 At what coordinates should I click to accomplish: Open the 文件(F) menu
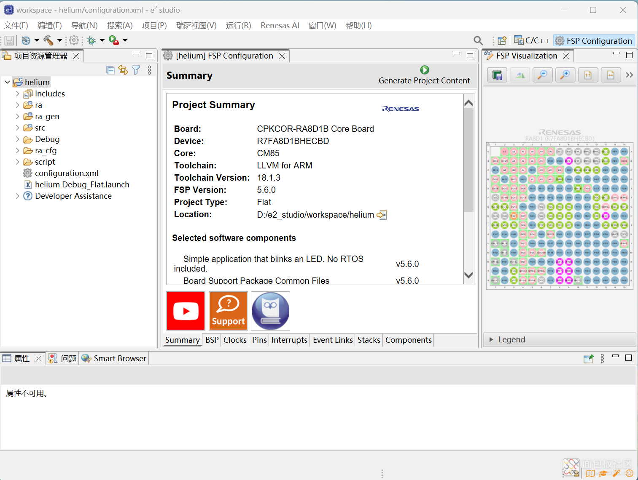[16, 25]
